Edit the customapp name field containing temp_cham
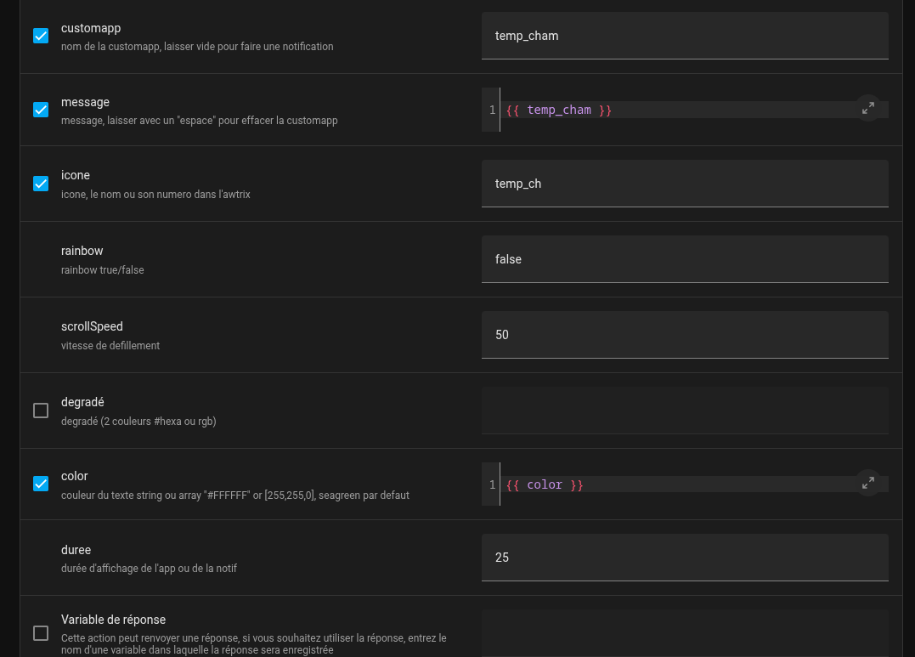The height and width of the screenshot is (657, 915). pos(685,36)
